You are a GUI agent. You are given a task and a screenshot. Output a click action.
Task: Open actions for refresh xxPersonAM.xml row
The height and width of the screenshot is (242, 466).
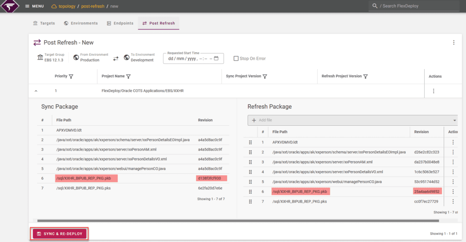(x=453, y=162)
